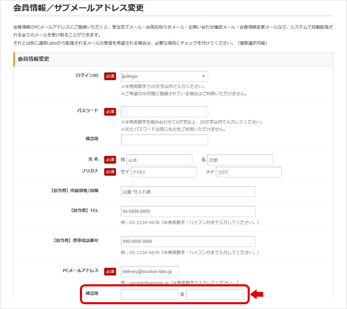
Task: Focus the セイ furigana field
Action: (x=164, y=172)
